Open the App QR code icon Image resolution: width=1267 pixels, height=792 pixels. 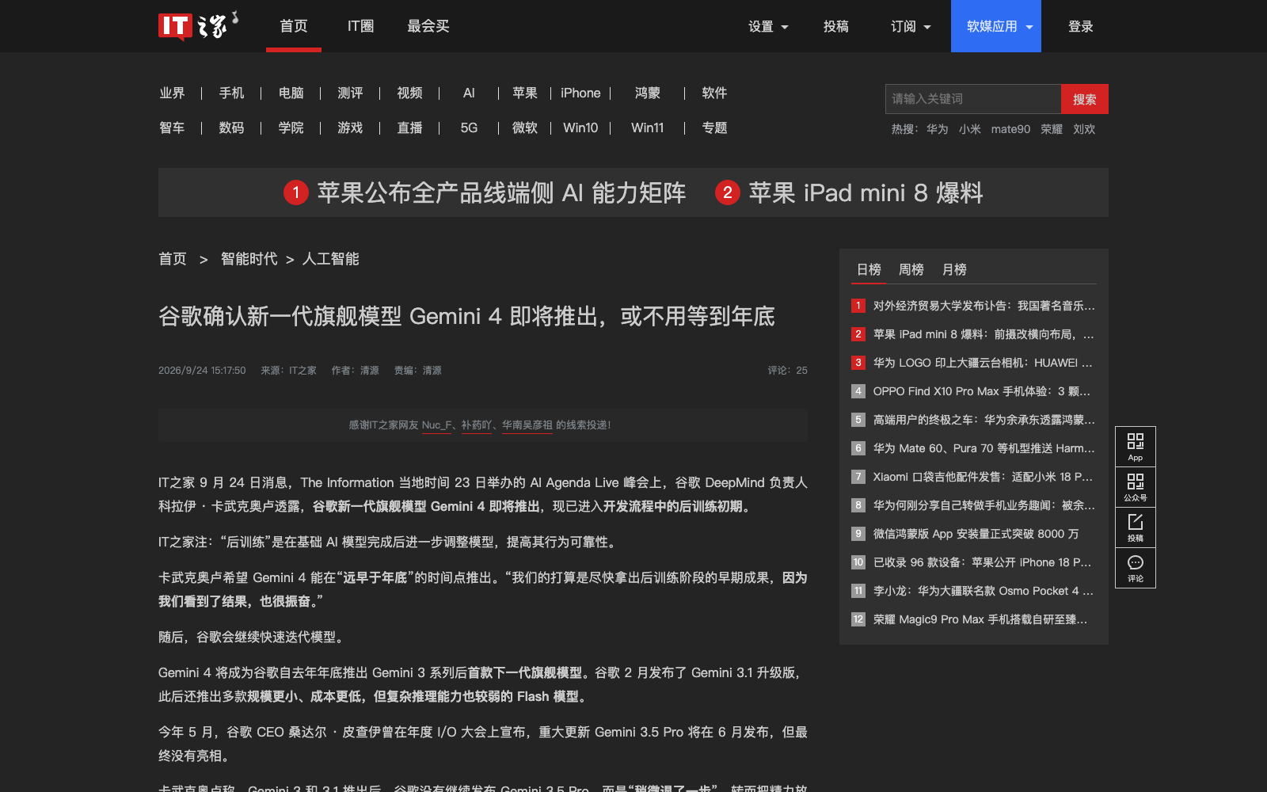(x=1136, y=447)
